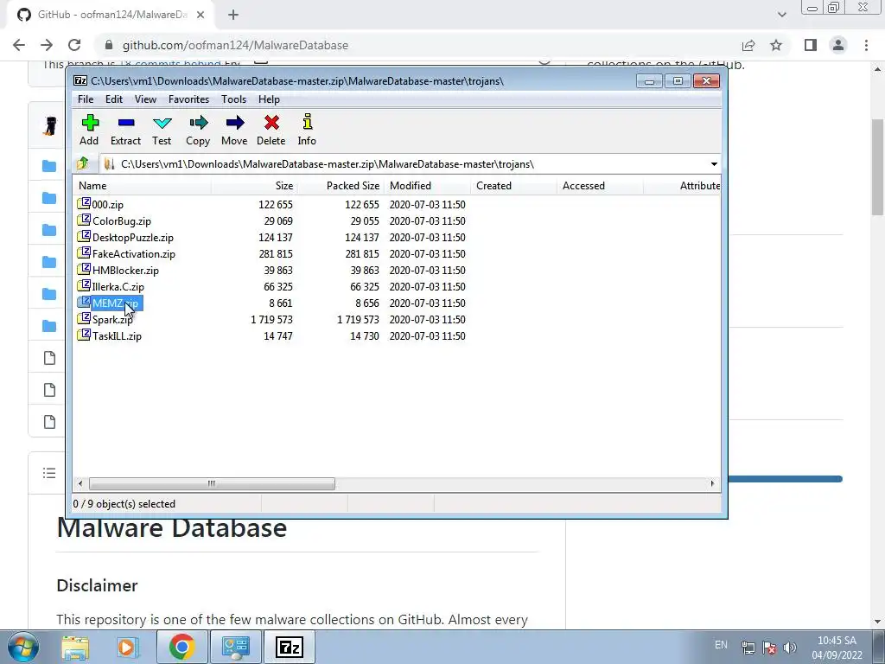Bookmark this page with the star icon

[x=776, y=45]
